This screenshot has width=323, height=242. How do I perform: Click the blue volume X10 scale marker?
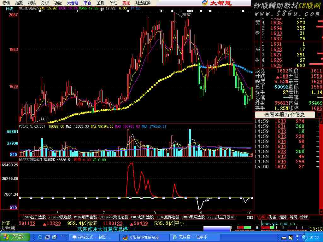[x=13, y=154]
